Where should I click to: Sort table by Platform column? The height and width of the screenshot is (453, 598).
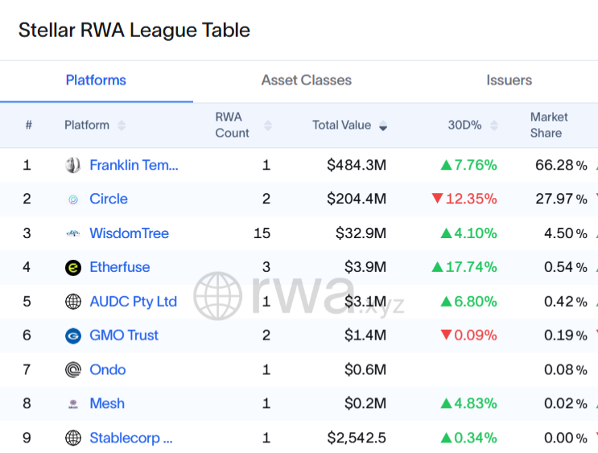click(122, 126)
